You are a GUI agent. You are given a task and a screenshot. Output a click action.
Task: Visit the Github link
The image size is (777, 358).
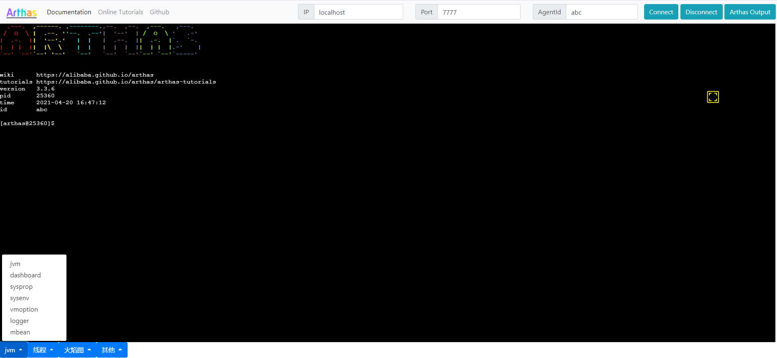[x=159, y=12]
